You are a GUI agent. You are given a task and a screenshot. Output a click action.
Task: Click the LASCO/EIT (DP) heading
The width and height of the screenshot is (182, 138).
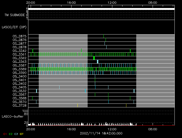(x=14, y=27)
